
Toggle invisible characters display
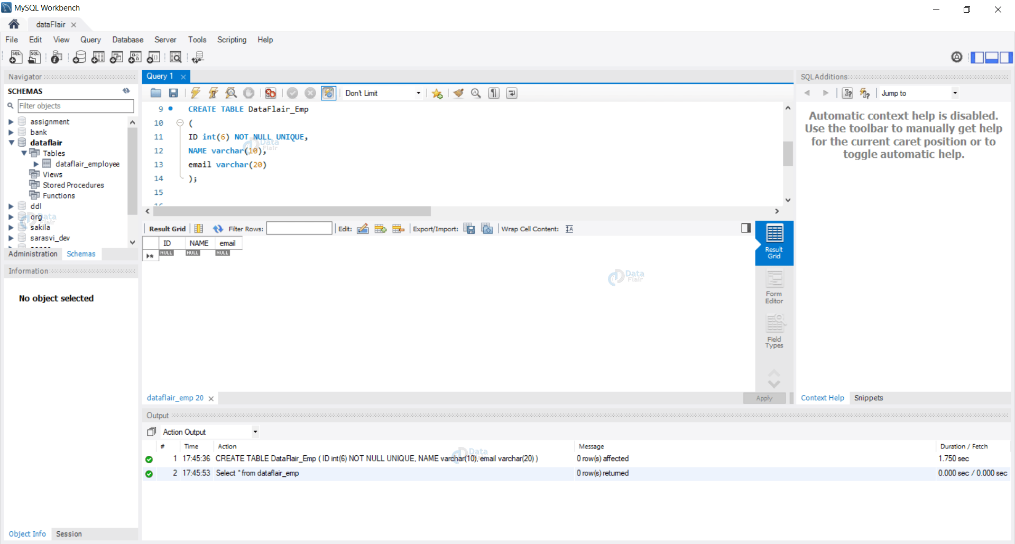pos(494,93)
